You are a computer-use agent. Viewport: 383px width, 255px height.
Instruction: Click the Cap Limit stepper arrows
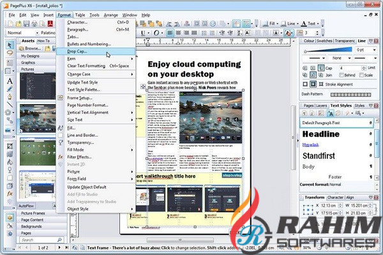[364, 68]
